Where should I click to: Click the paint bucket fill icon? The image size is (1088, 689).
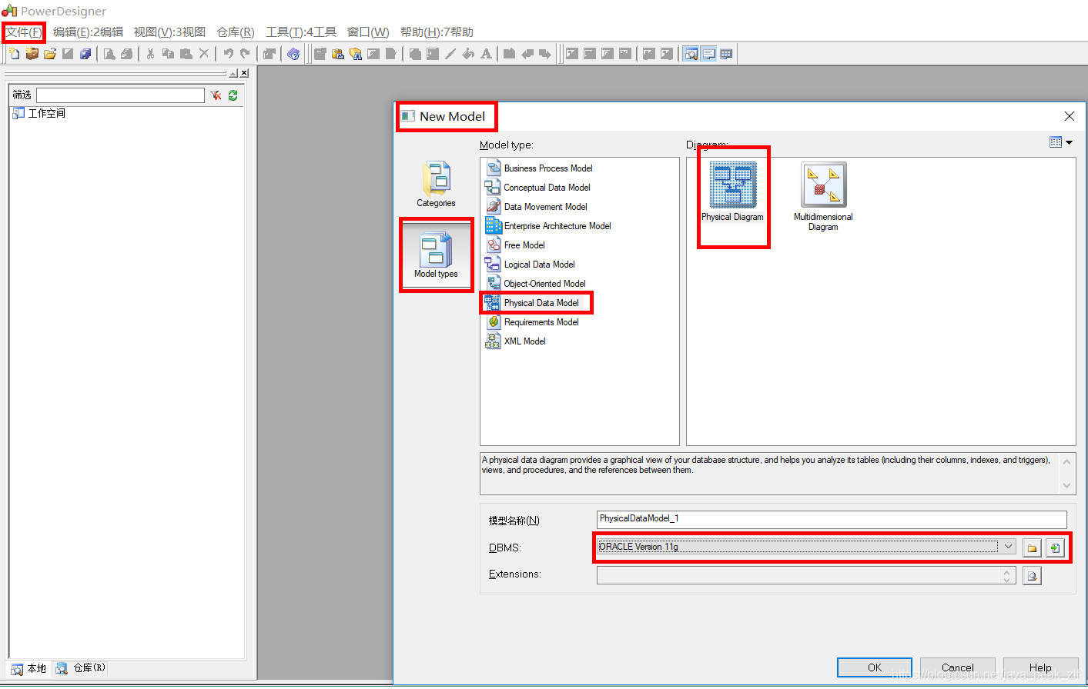pyautogui.click(x=468, y=54)
